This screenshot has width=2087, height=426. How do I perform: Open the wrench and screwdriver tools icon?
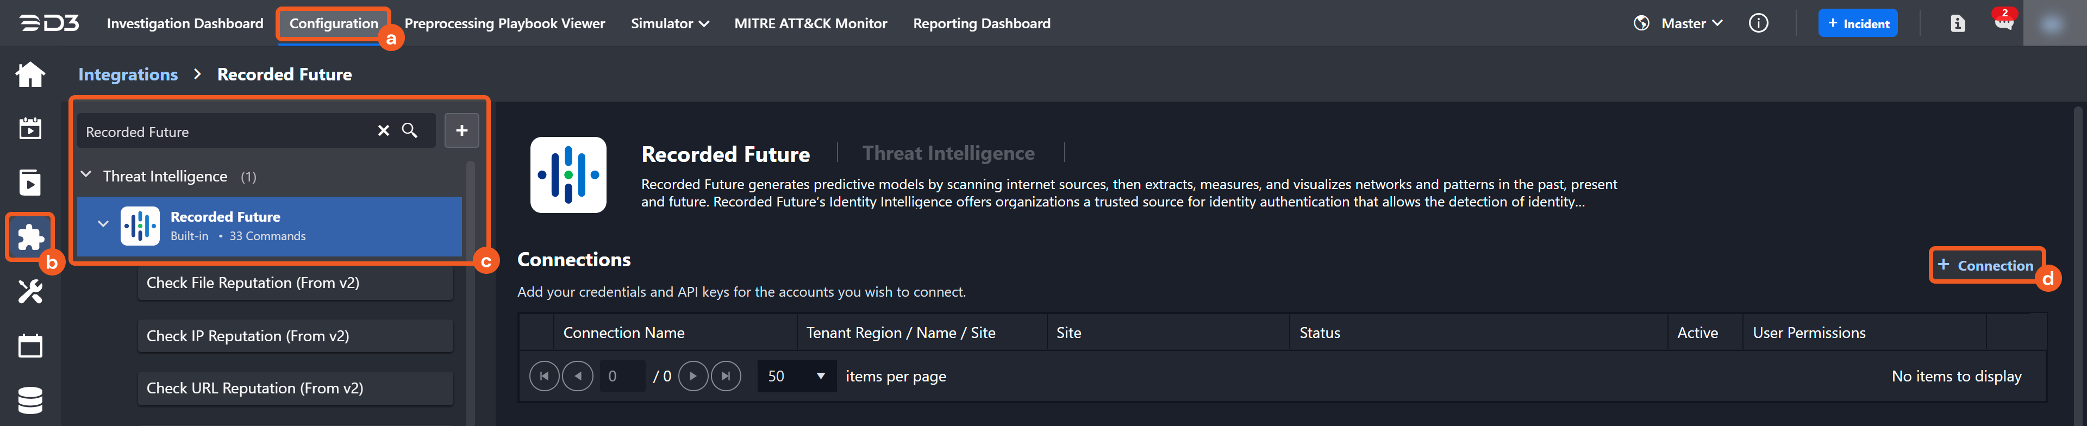click(30, 292)
